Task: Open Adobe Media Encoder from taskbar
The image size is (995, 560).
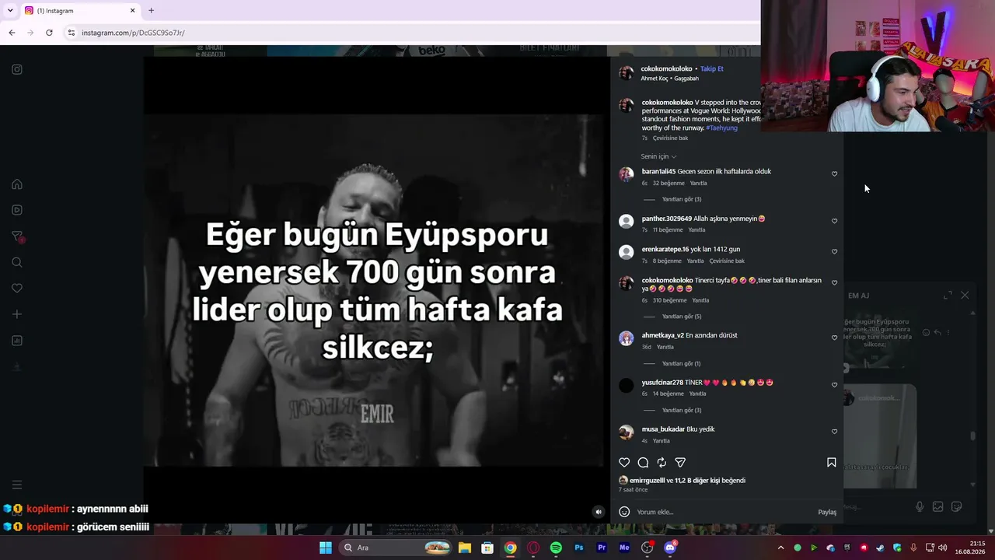Action: pyautogui.click(x=624, y=548)
